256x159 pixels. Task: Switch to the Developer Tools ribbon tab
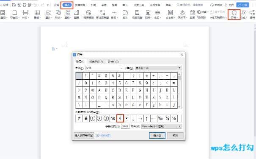point(139,5)
